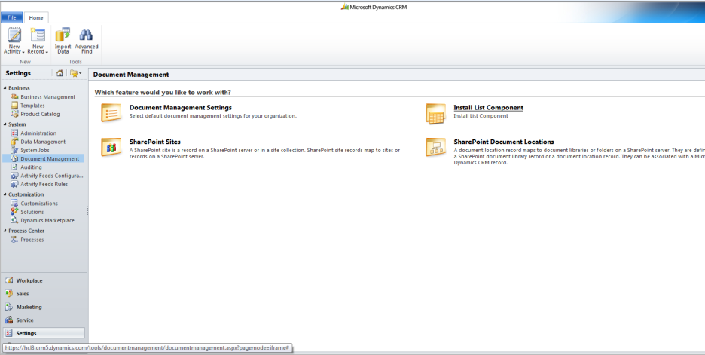Select Activity Feeds Rules entry

pos(44,184)
